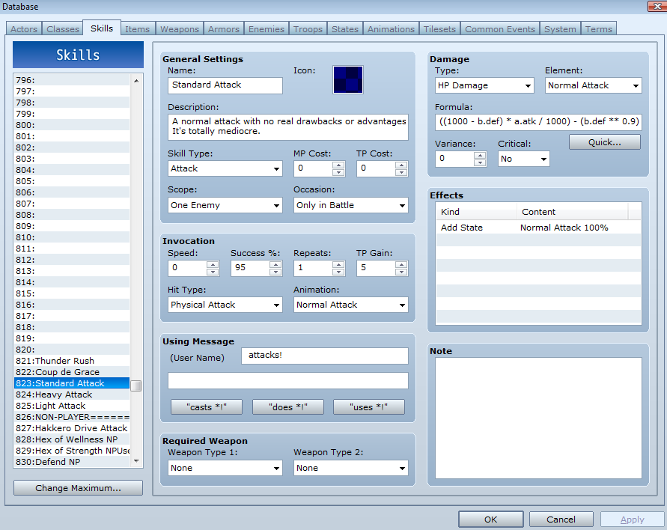Confirm changes with the OK button
Image resolution: width=667 pixels, height=530 pixels.
491,520
